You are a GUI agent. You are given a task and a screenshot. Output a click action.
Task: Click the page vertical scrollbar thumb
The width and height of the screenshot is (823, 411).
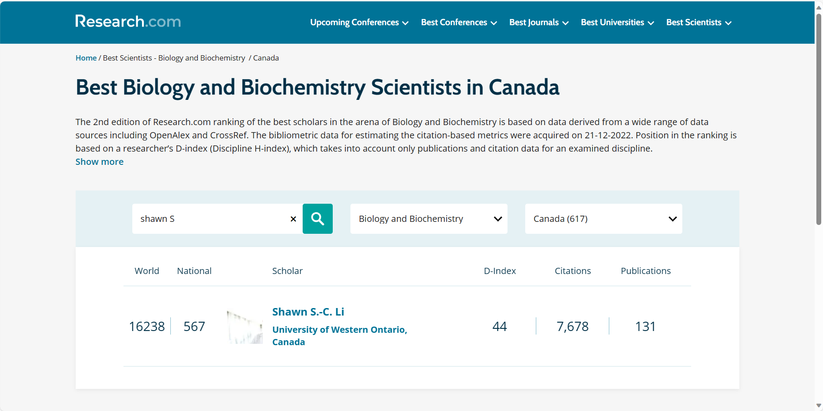click(x=819, y=119)
